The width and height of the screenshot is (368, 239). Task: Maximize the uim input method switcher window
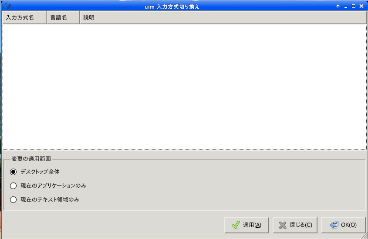354,7
